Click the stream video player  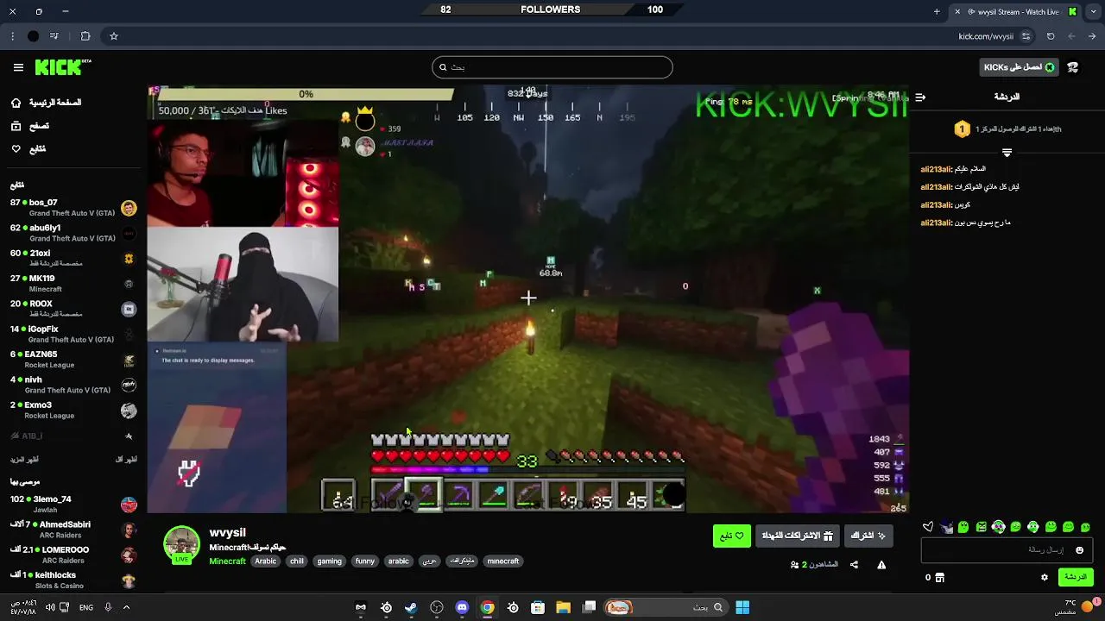(527, 299)
